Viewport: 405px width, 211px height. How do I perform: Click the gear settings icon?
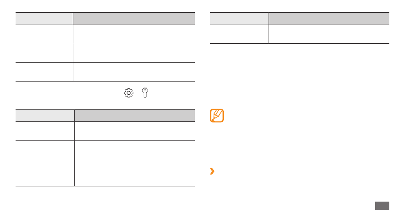click(x=129, y=93)
